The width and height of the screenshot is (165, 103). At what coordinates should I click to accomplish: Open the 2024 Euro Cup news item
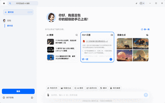tap(62, 57)
